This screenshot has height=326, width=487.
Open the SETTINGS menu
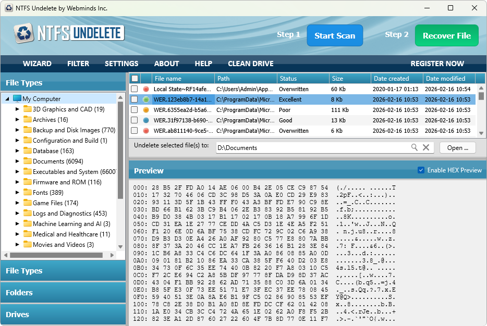(121, 64)
